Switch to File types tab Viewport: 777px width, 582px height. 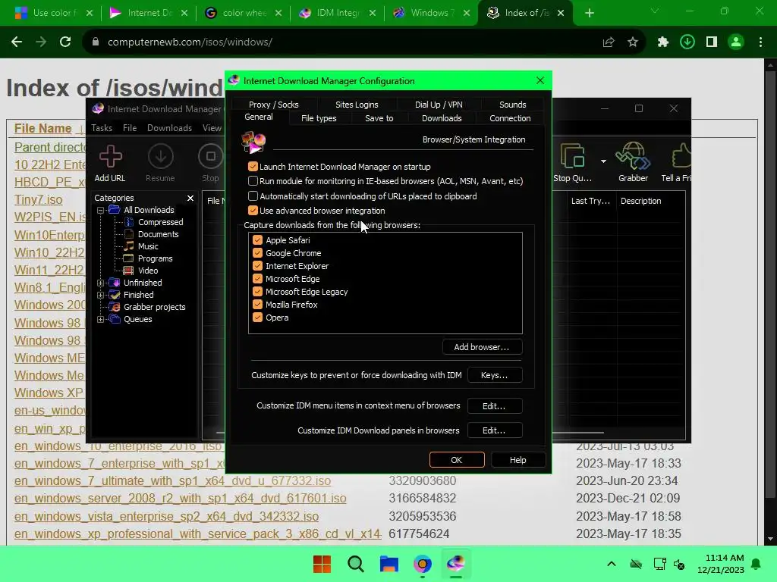(x=319, y=118)
